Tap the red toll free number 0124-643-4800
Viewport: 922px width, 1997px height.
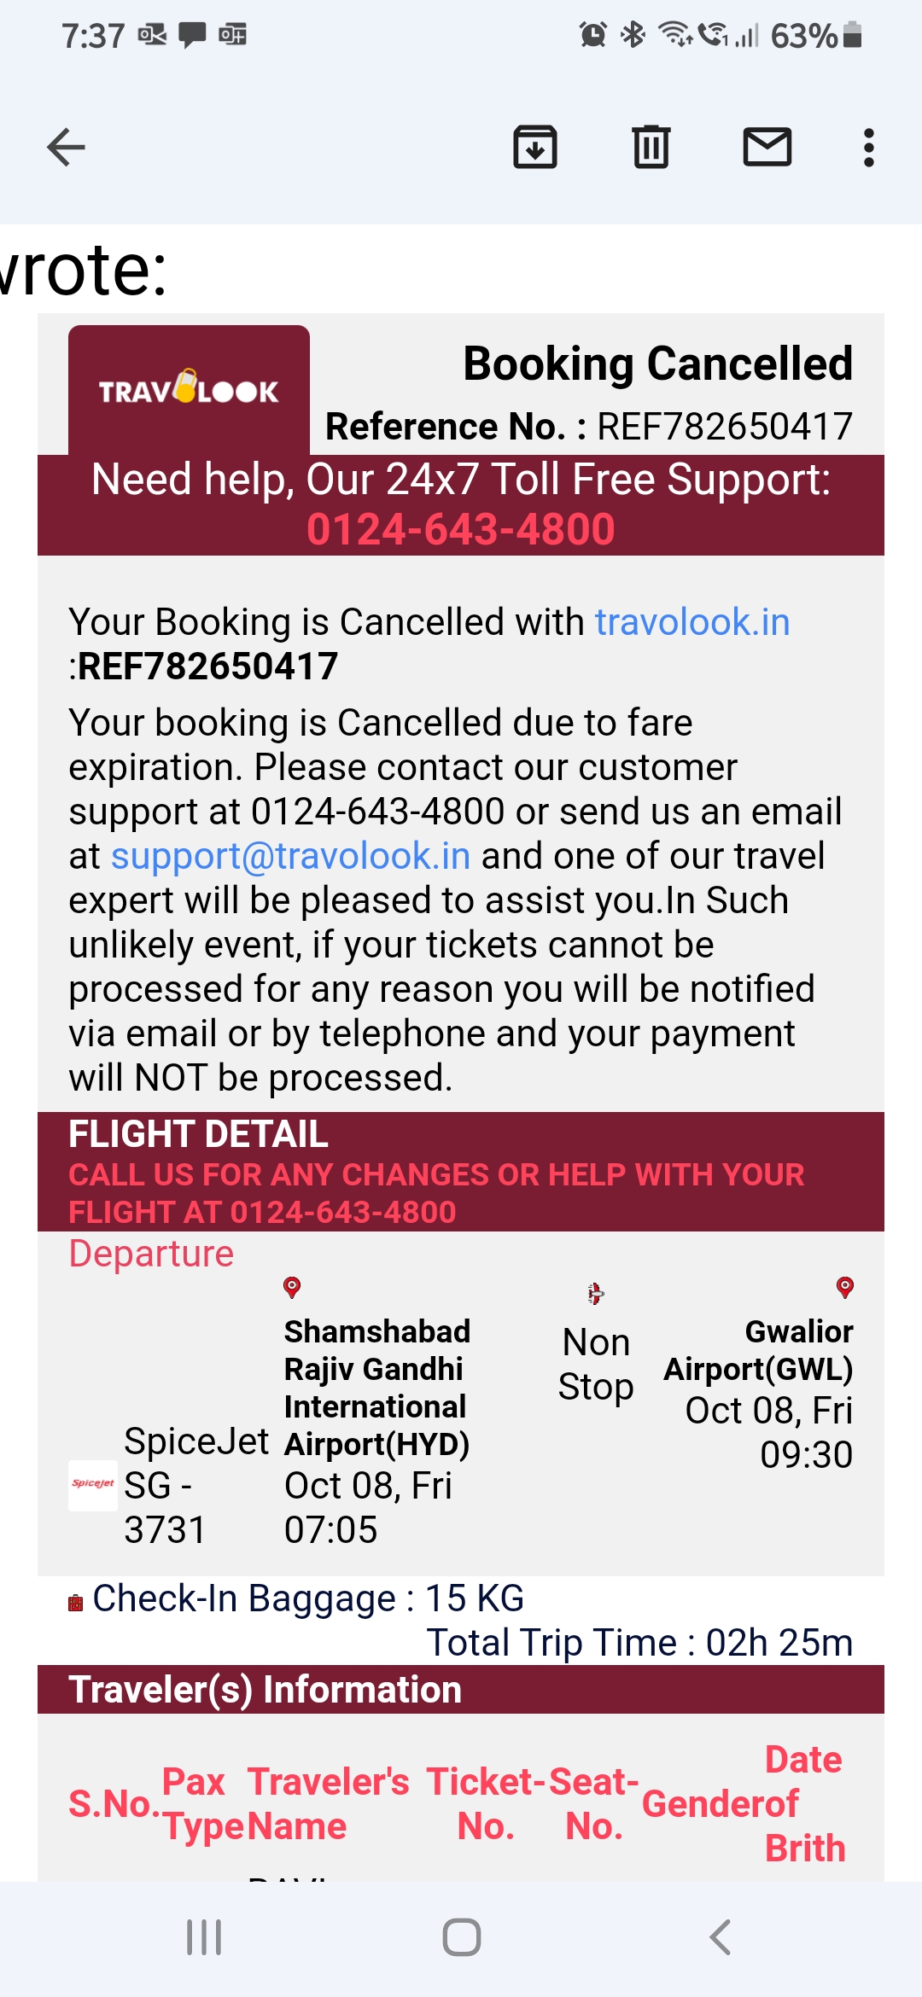click(x=461, y=529)
